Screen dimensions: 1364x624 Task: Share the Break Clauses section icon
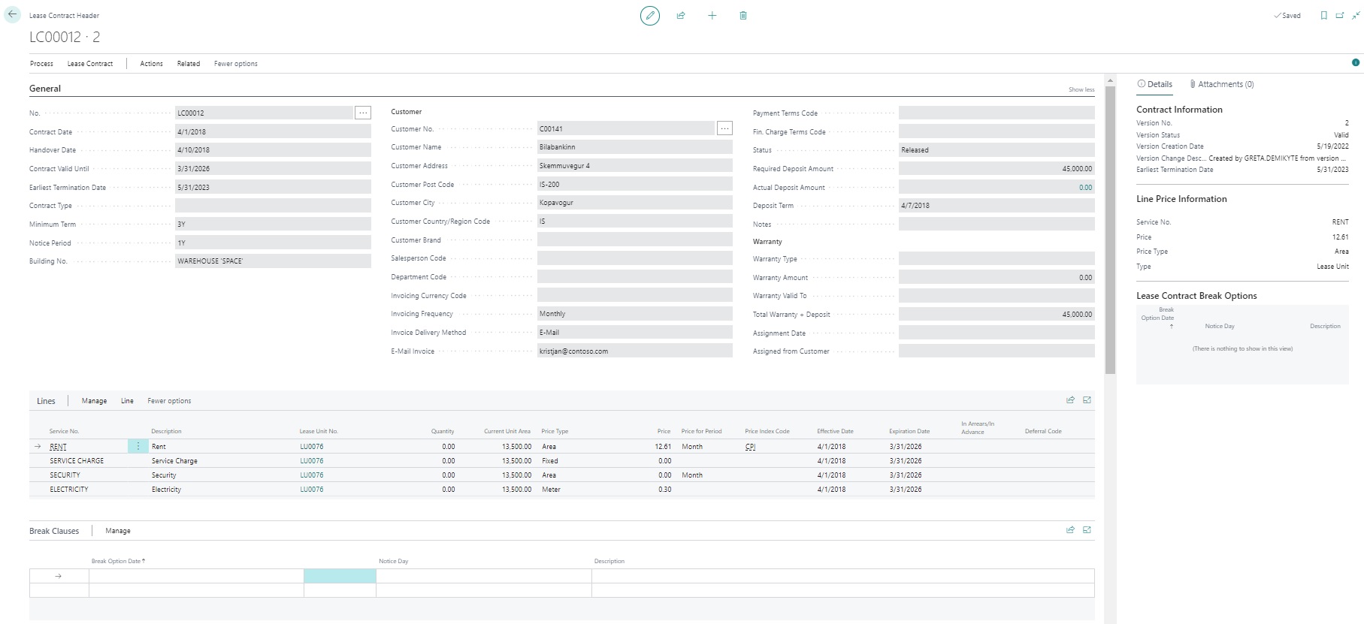tap(1070, 530)
